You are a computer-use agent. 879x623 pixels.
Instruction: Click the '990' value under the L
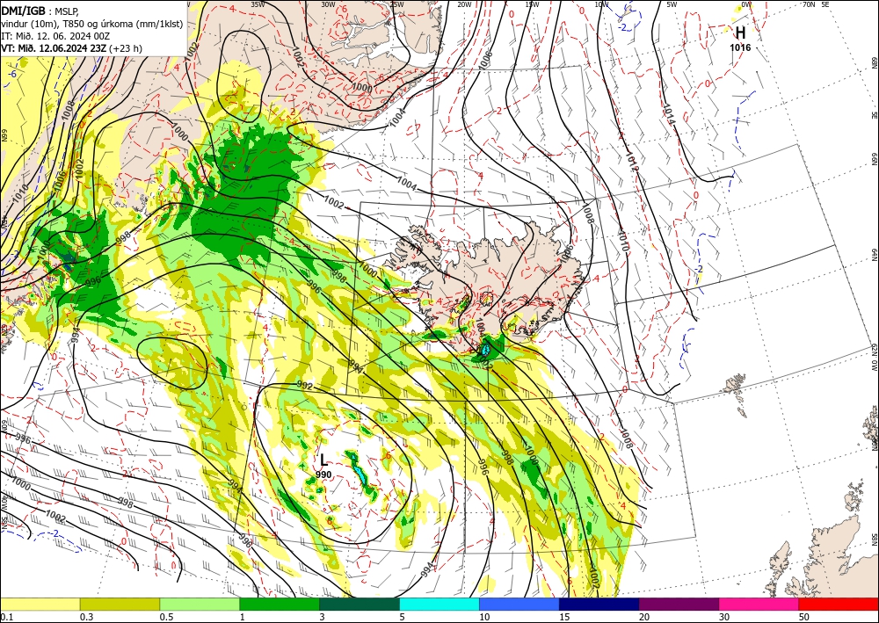(323, 474)
